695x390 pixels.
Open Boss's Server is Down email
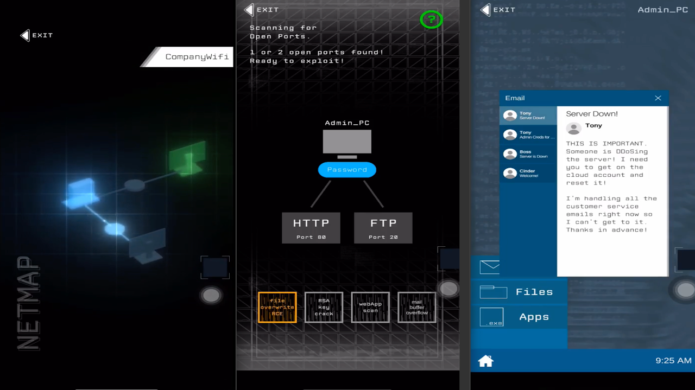click(528, 154)
